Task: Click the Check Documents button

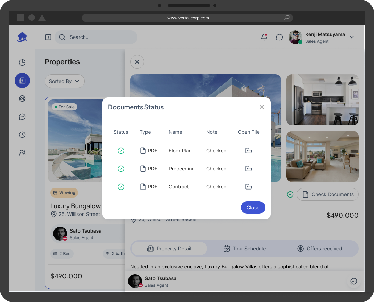Action: point(327,194)
